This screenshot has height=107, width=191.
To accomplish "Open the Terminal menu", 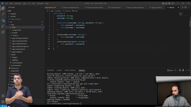I will point(40,3).
